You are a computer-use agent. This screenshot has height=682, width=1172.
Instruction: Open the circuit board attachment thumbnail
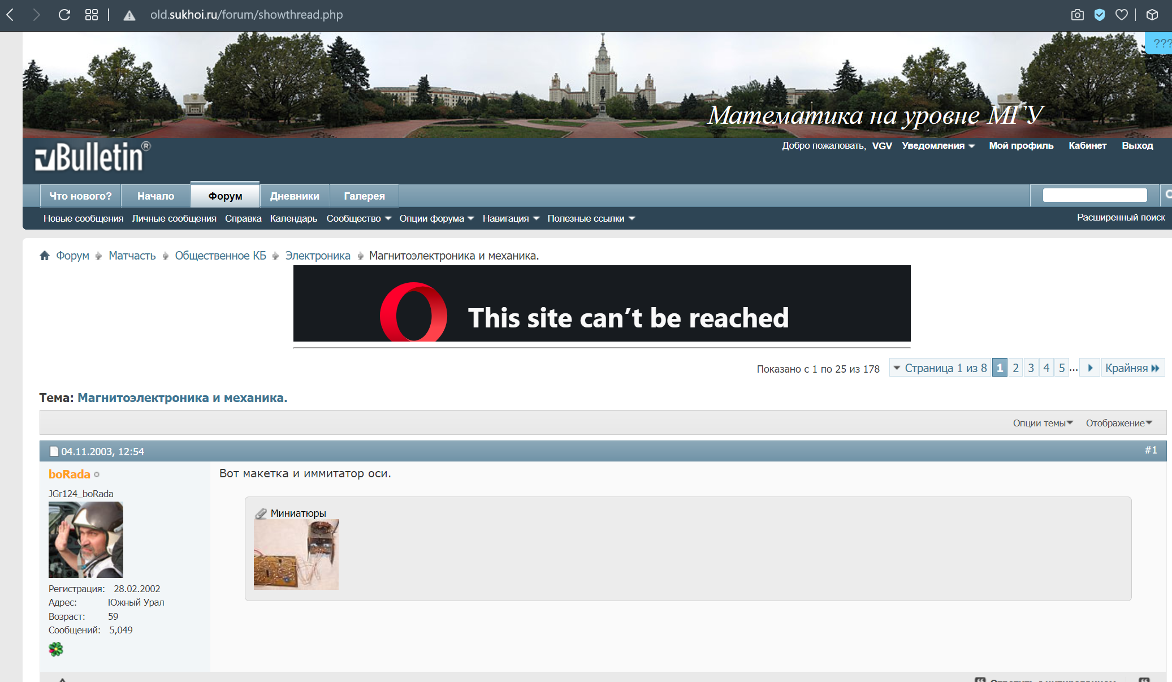(x=296, y=555)
